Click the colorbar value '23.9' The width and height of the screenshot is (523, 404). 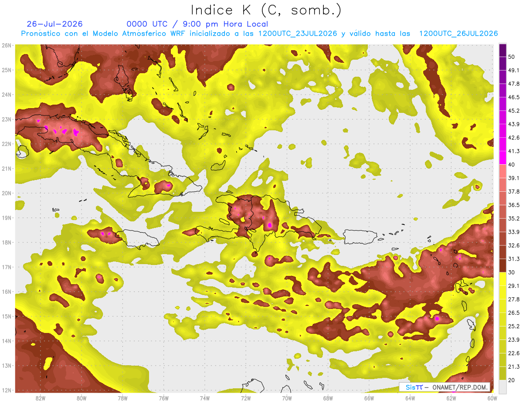coord(514,339)
